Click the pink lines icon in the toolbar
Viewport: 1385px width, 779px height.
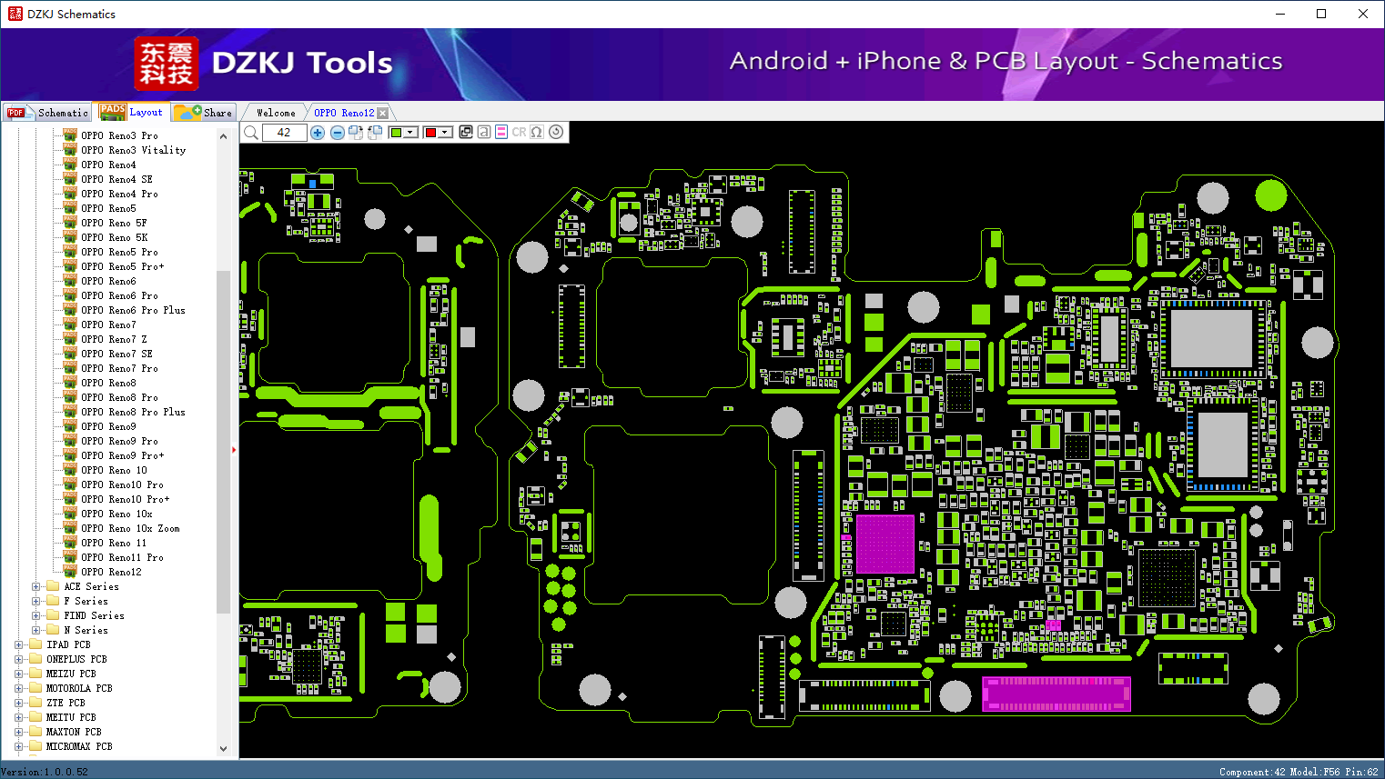[501, 132]
